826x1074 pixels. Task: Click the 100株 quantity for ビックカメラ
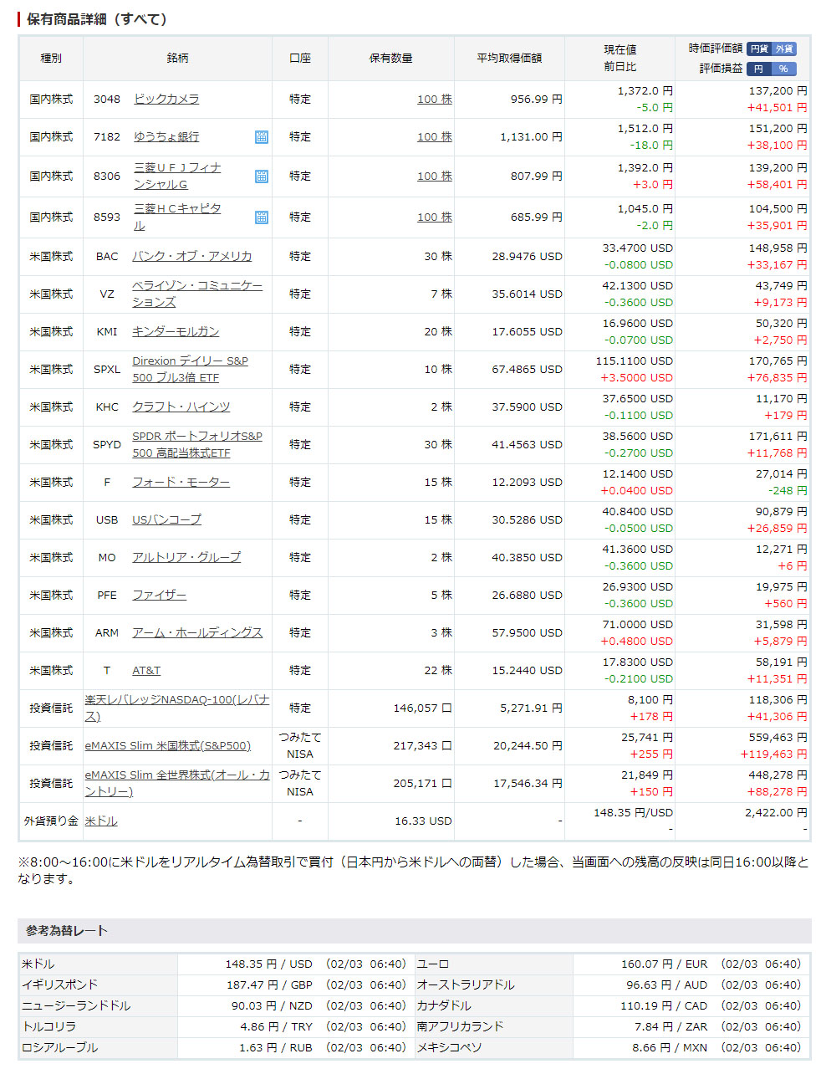[434, 100]
